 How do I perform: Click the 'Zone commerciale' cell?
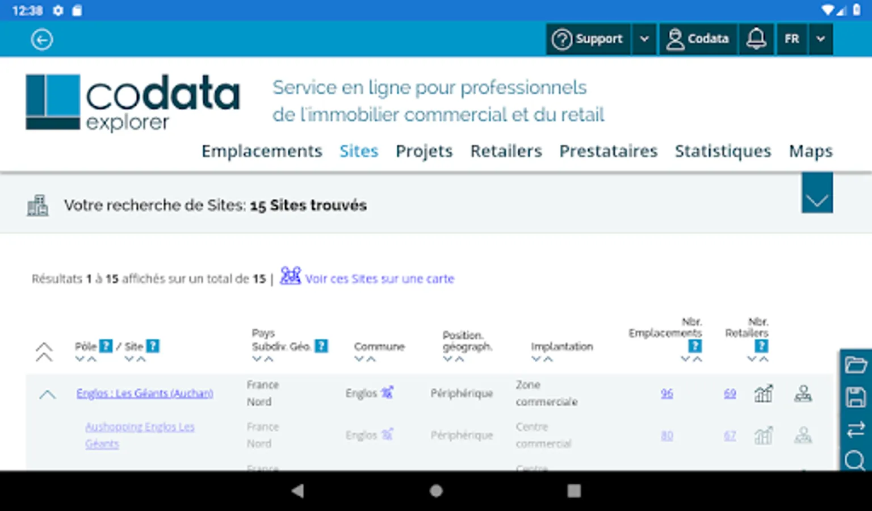(x=546, y=393)
